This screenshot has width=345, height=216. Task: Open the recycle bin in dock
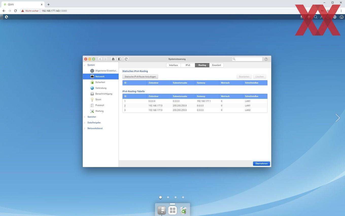point(183,210)
